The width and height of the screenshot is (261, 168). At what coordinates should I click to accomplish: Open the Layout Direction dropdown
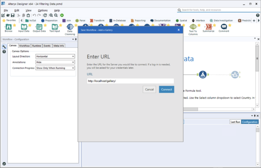55,56
